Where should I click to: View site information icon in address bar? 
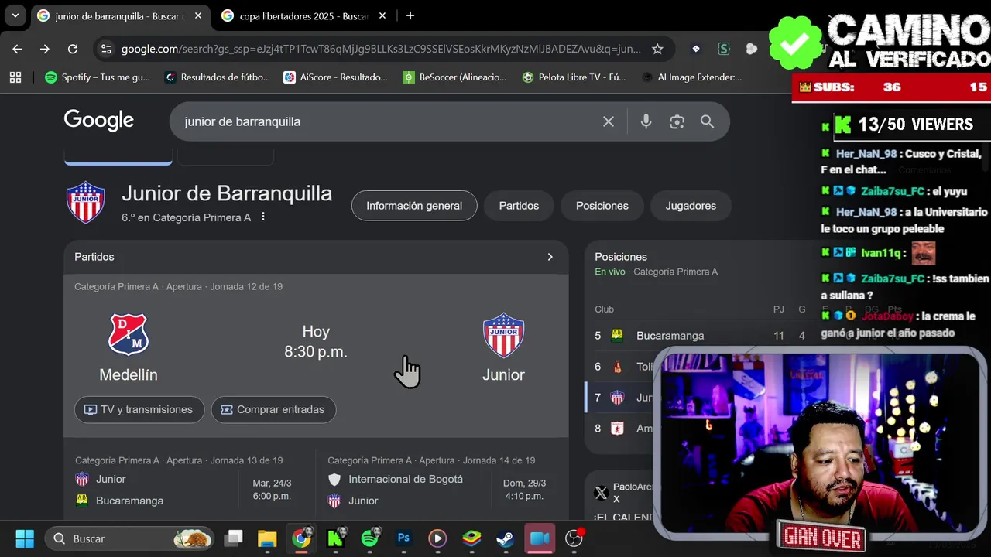106,49
